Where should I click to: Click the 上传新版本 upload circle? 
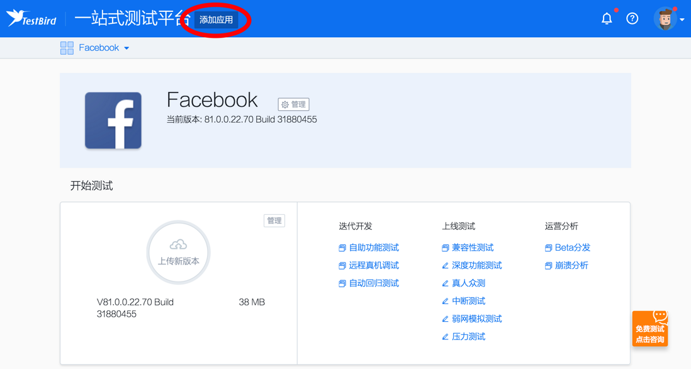point(179,253)
